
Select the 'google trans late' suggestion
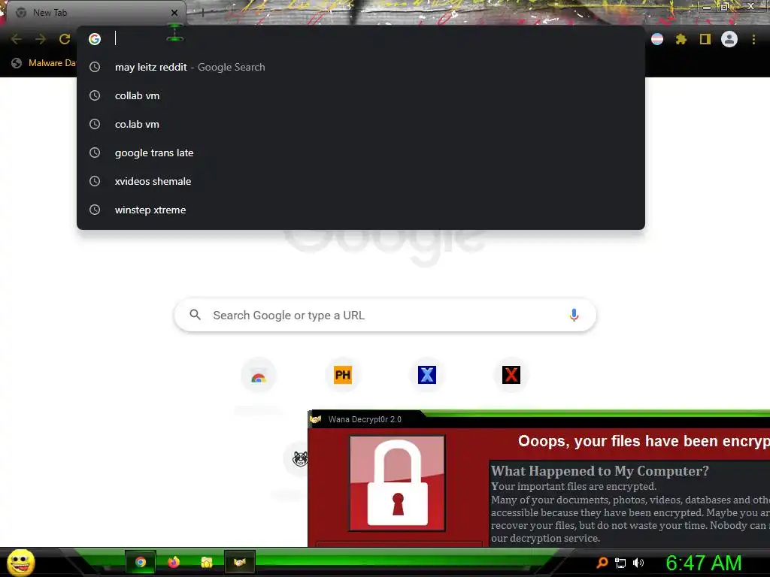pos(360,153)
